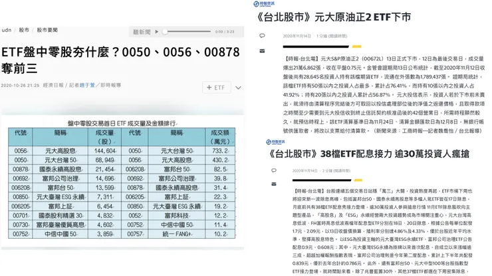The width and height of the screenshot is (492, 276).
Task: Click amount cell 22.3
Action: point(220,197)
